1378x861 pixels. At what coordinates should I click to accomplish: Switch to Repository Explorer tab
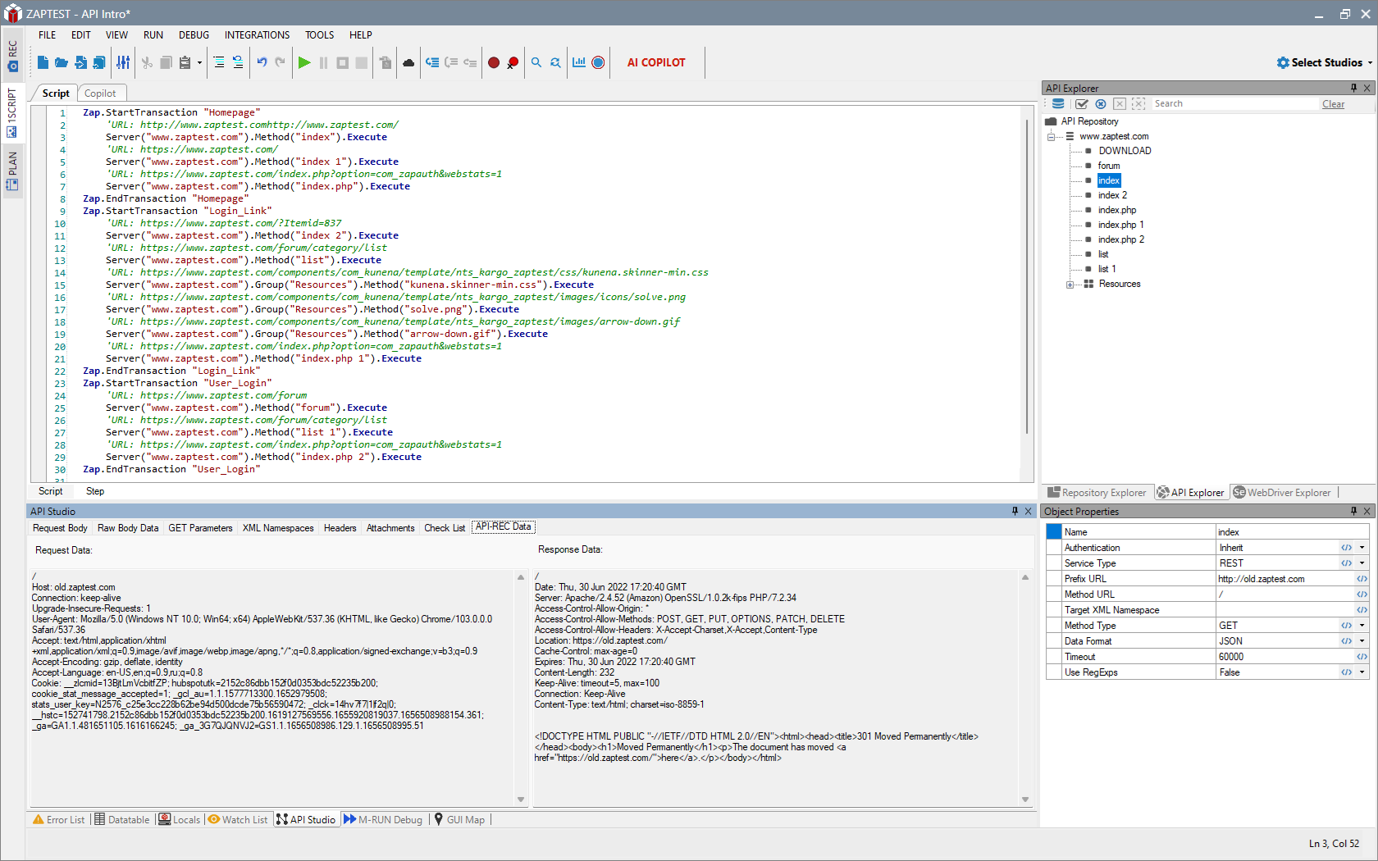tap(1097, 493)
